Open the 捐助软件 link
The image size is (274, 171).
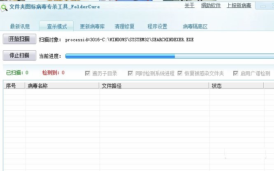pos(211,5)
